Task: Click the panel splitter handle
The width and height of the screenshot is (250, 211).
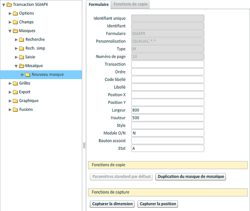Action: 84,145
